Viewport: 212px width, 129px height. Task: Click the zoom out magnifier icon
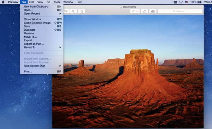66,11
